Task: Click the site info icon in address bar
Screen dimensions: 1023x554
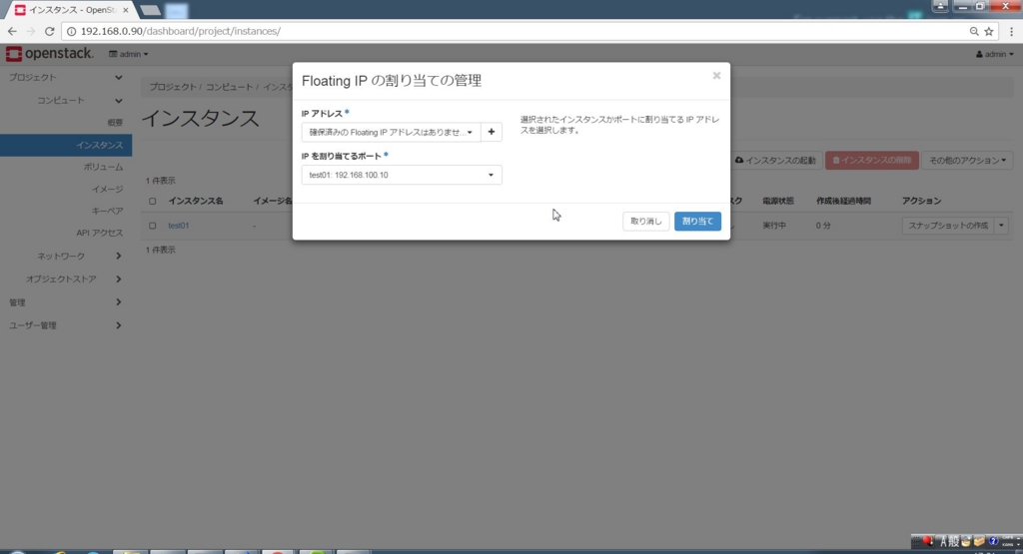Action: pos(71,31)
